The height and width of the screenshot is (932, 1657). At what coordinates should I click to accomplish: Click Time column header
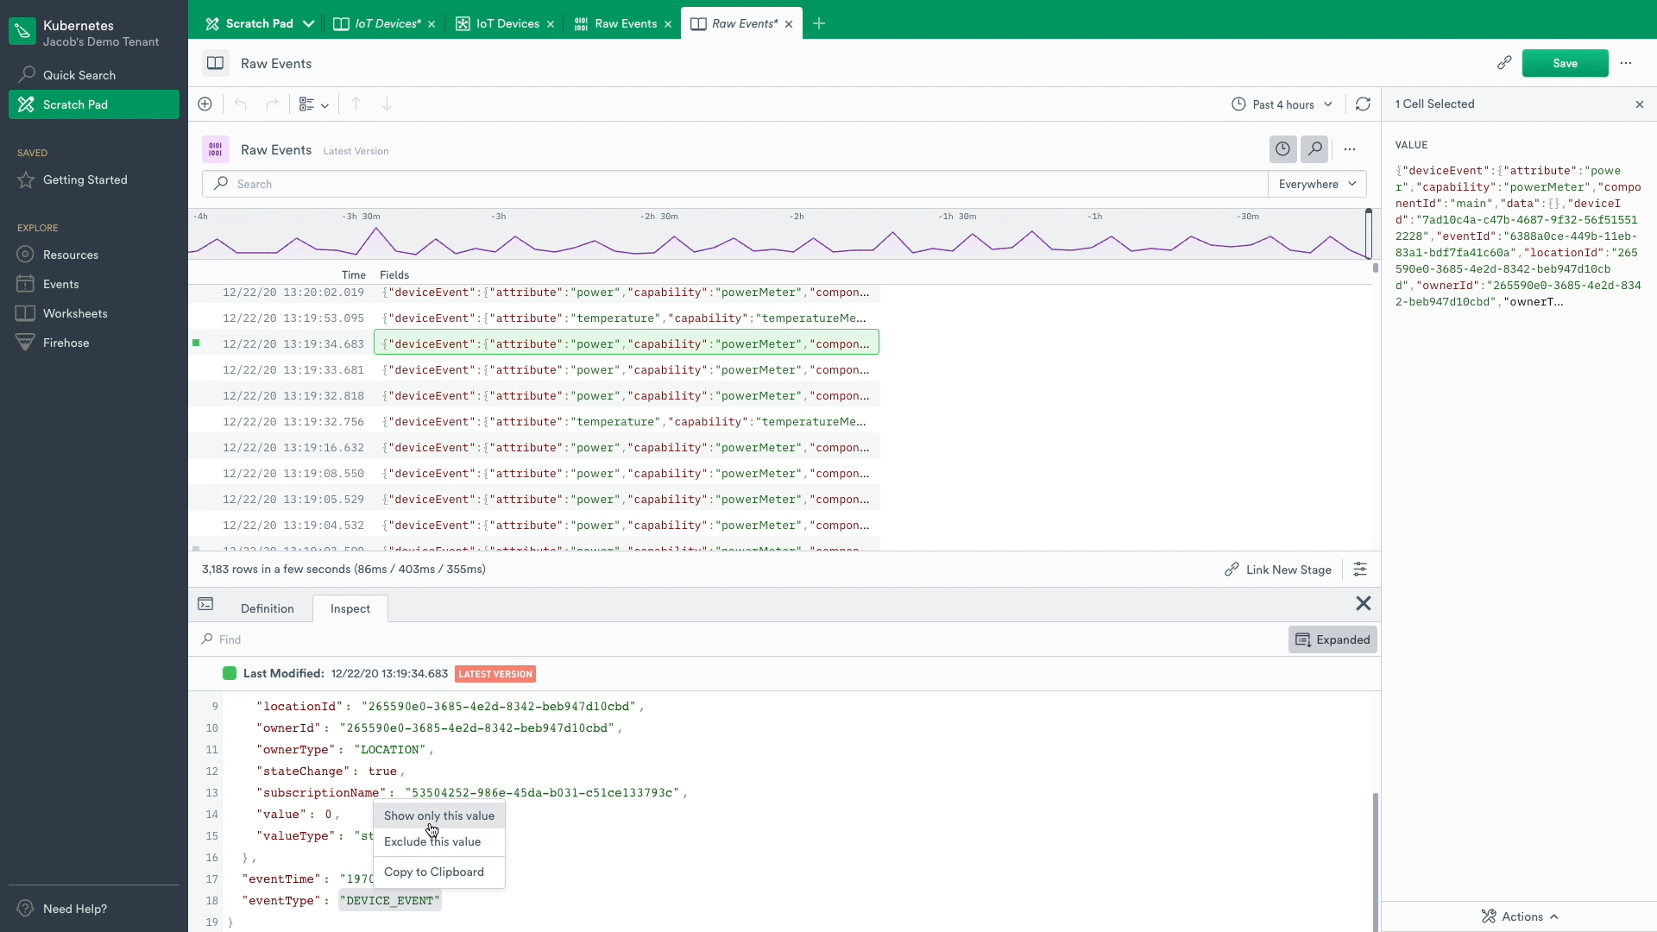(353, 274)
